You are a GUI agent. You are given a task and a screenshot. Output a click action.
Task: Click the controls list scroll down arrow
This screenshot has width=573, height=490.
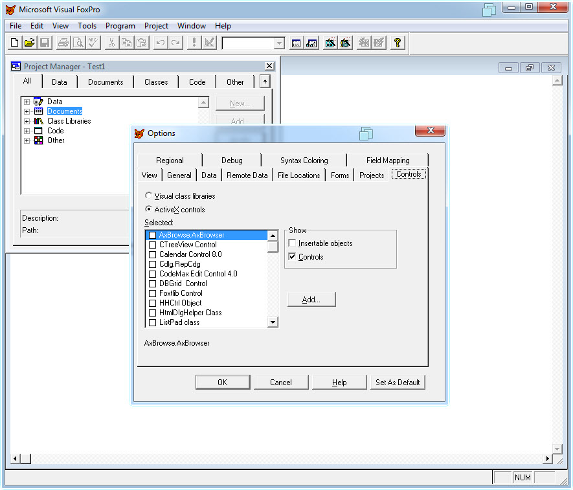pyautogui.click(x=273, y=322)
